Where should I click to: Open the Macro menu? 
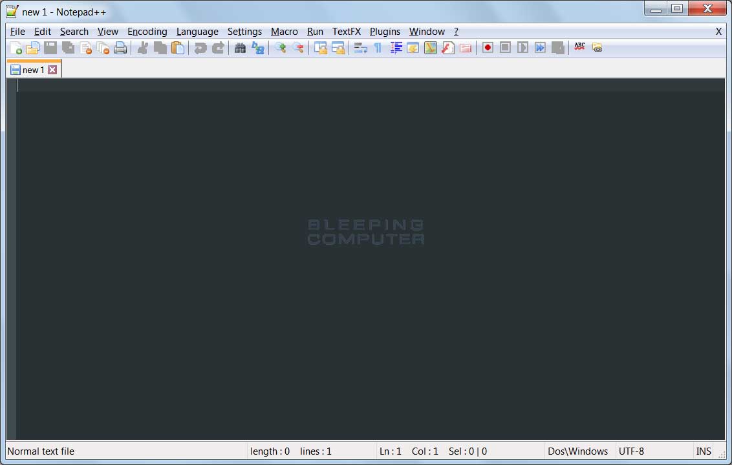tap(285, 32)
